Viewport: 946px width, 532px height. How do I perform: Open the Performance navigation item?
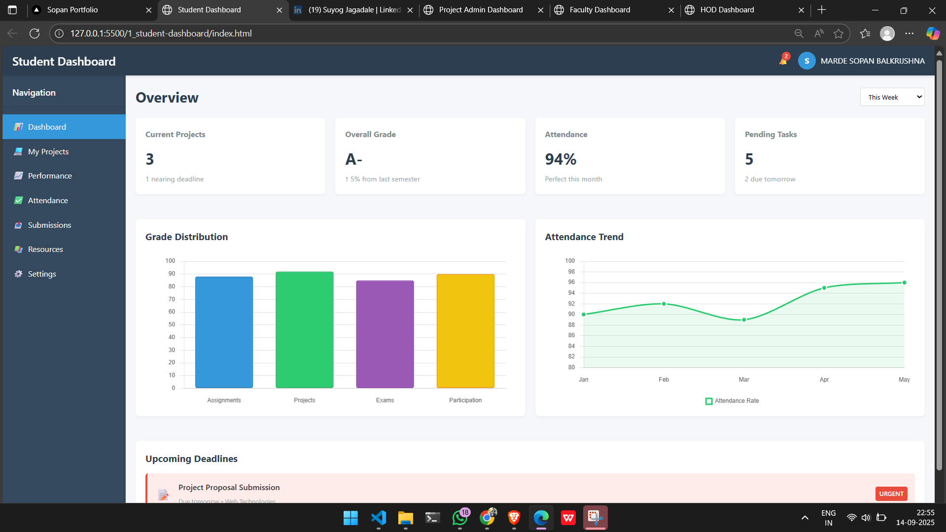(x=64, y=176)
